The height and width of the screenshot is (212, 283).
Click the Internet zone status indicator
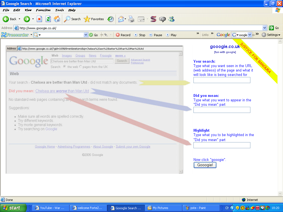pos(250,200)
